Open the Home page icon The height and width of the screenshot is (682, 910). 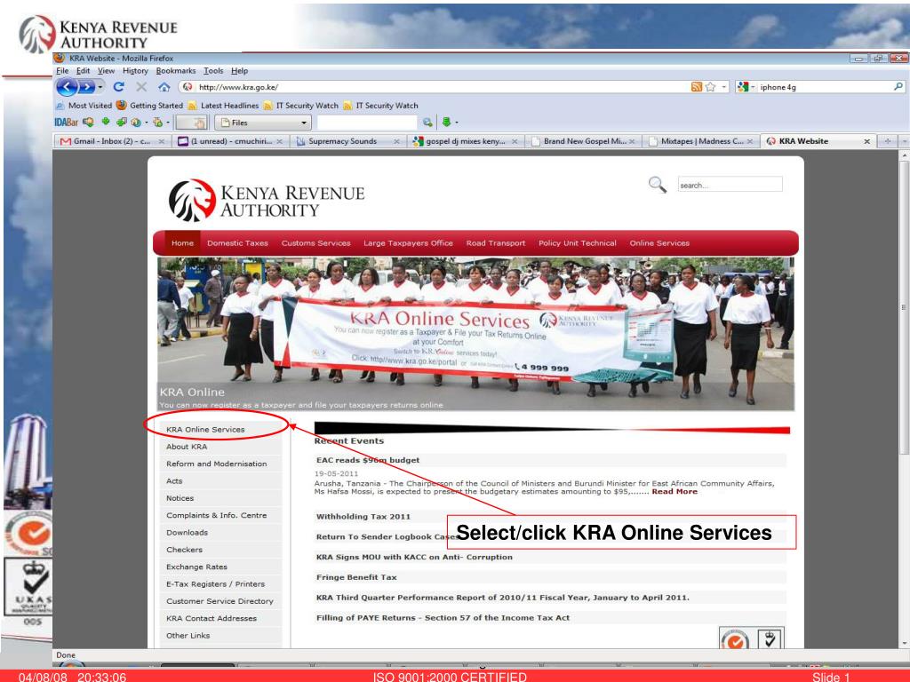pyautogui.click(x=164, y=87)
